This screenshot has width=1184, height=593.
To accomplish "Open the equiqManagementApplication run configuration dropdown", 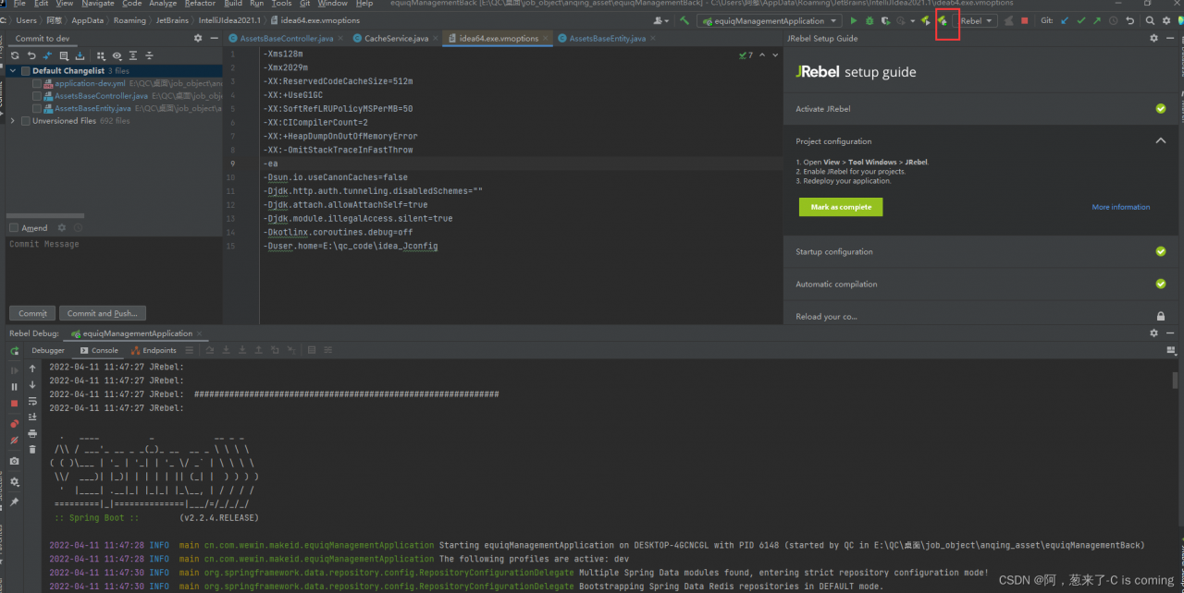I will [x=769, y=20].
